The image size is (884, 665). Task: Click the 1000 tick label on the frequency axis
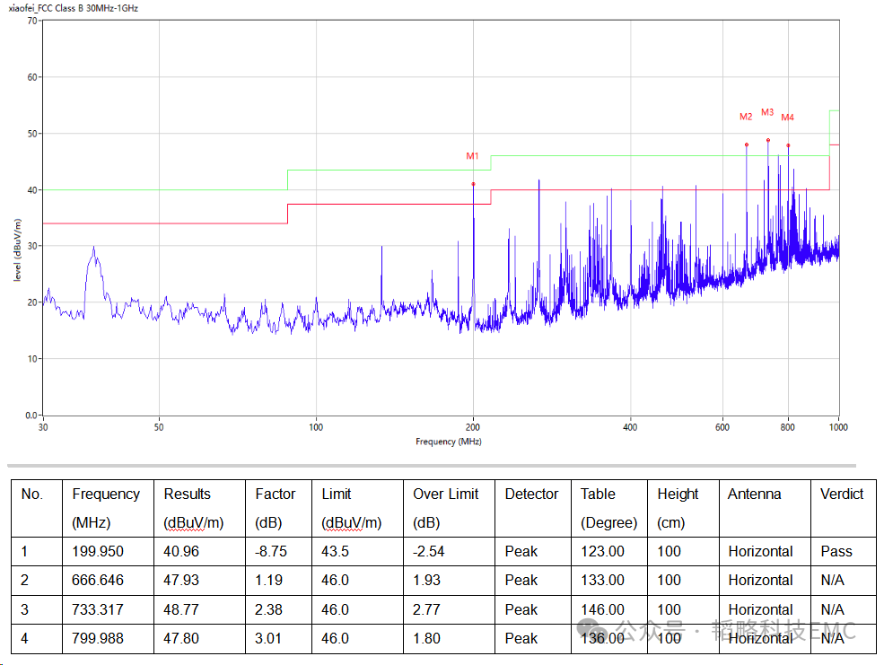coord(838,427)
